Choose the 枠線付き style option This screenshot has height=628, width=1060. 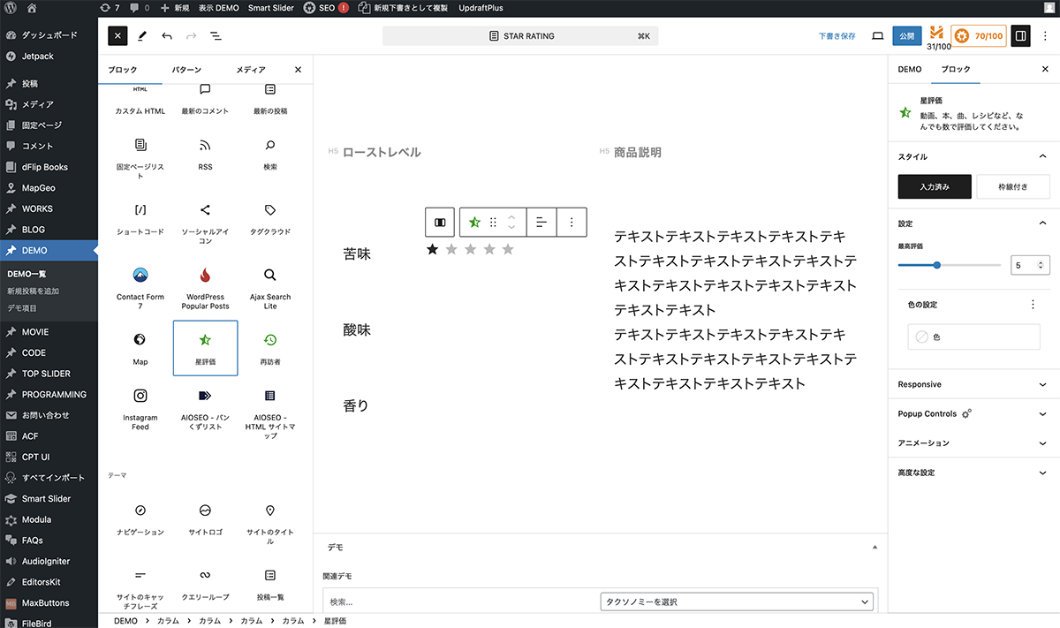(1012, 186)
